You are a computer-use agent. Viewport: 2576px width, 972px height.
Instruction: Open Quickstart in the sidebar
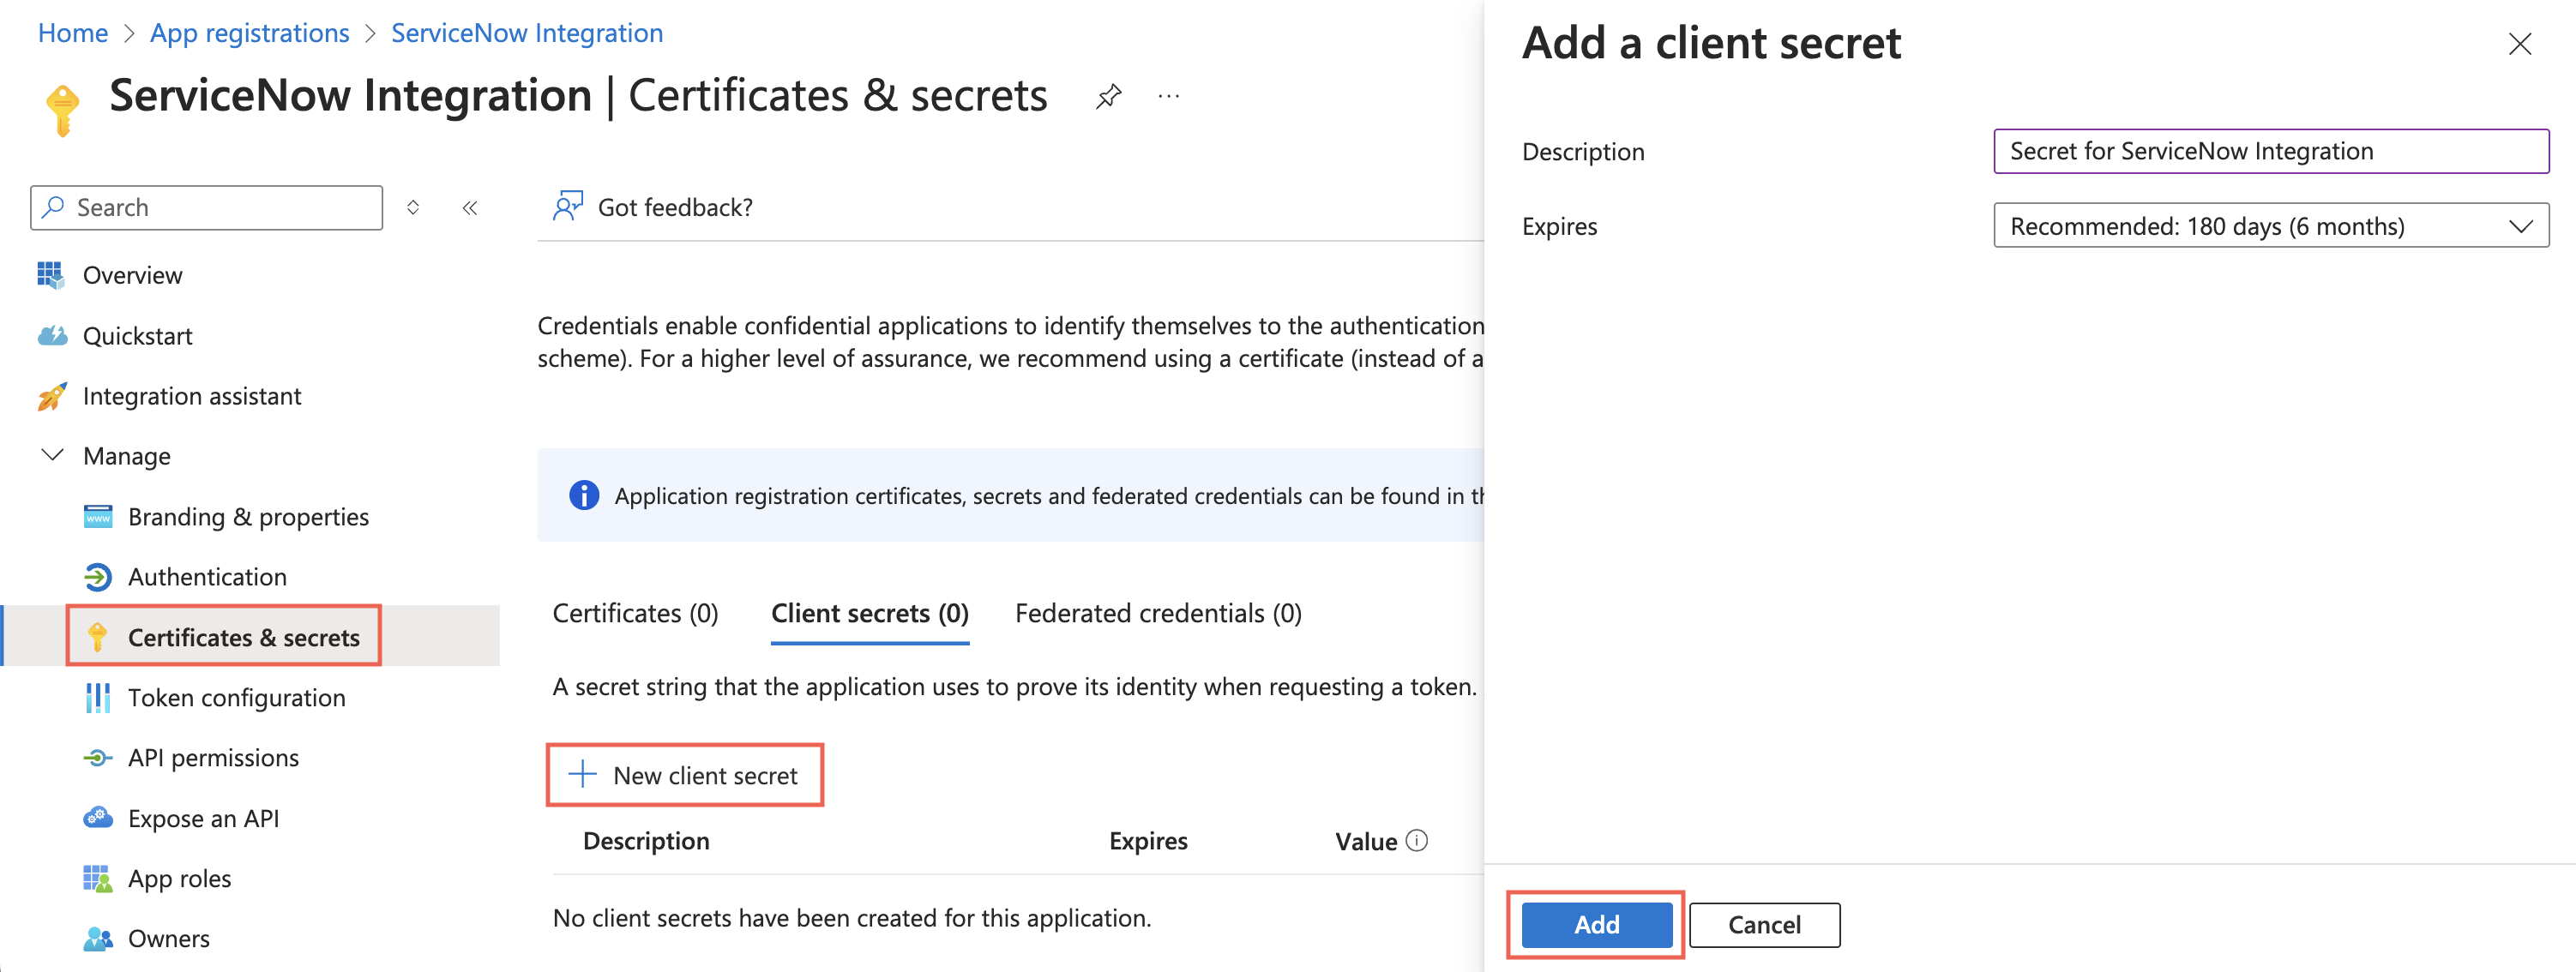(138, 336)
